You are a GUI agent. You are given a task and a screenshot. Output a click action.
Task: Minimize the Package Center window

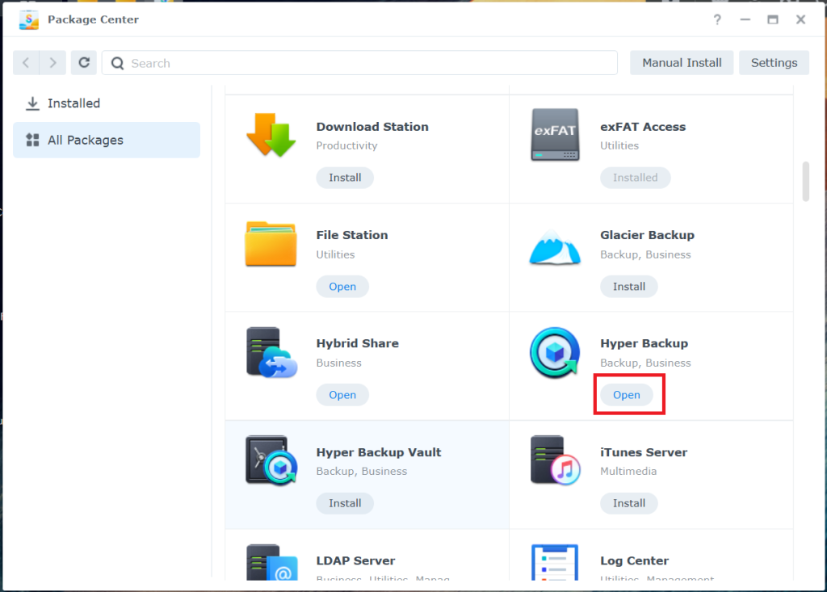click(x=745, y=19)
